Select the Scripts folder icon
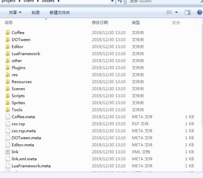The width and height of the screenshot is (203, 178). click(8, 96)
